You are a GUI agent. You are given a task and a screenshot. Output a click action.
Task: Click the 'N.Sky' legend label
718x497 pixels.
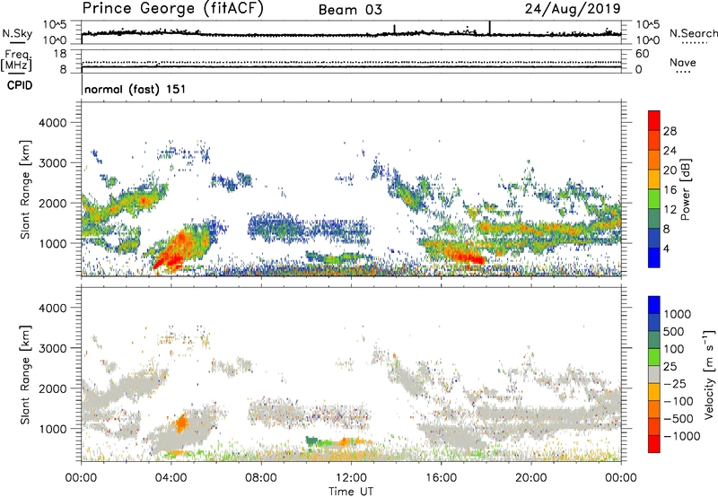17,33
